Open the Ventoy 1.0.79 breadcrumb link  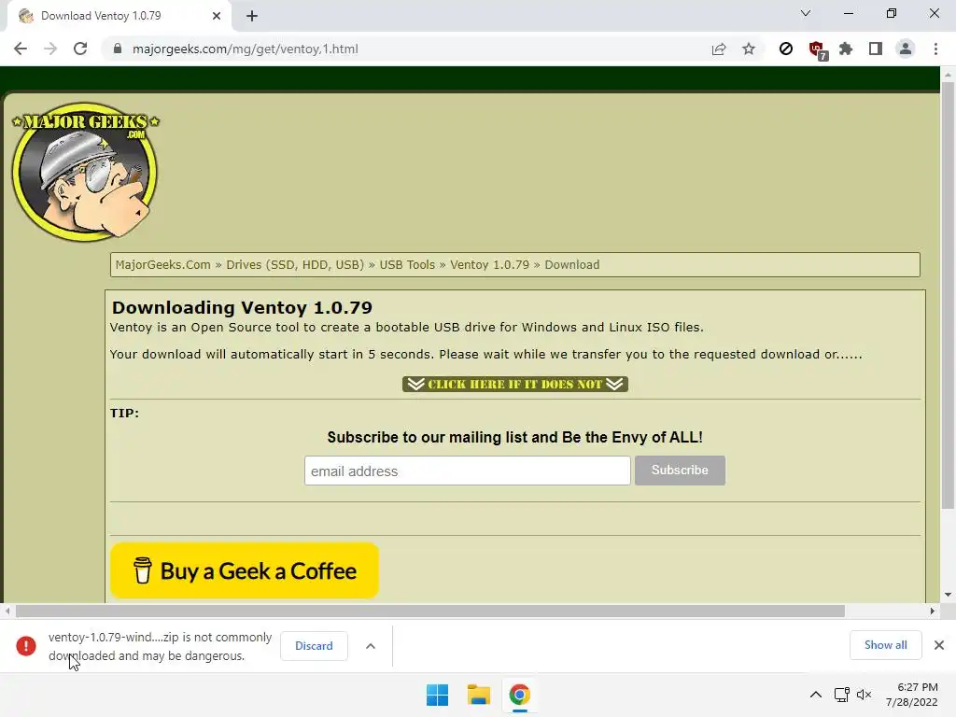(489, 264)
